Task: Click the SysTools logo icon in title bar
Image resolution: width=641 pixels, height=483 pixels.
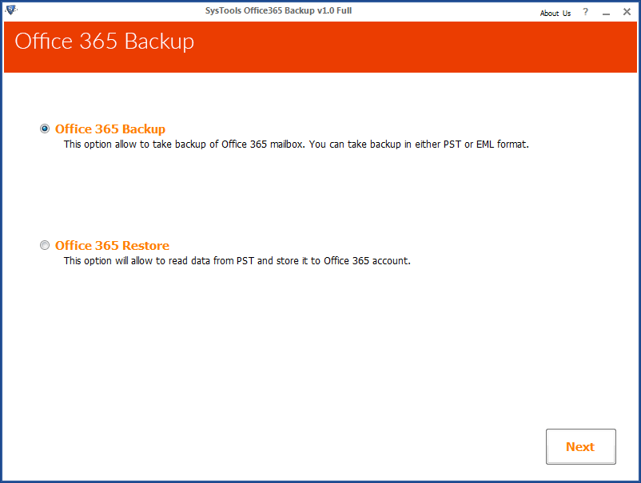Action: pos(11,10)
